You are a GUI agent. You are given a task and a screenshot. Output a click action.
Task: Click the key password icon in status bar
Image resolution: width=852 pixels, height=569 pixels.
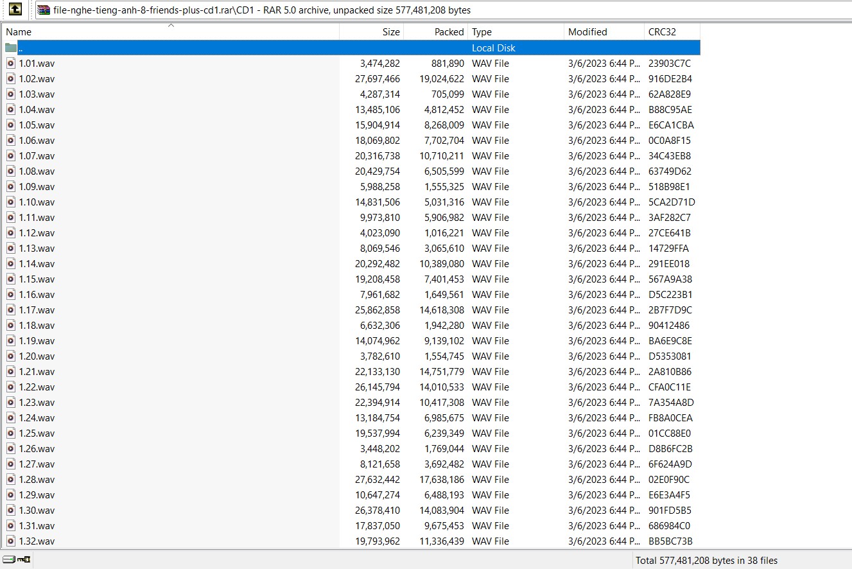[24, 560]
